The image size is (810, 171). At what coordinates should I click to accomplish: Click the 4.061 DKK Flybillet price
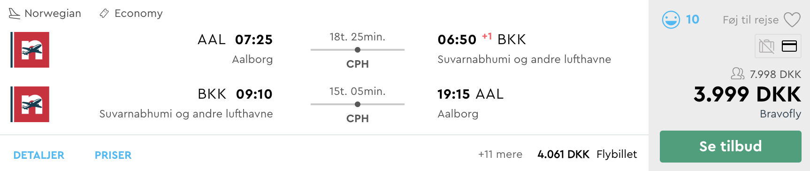587,154
